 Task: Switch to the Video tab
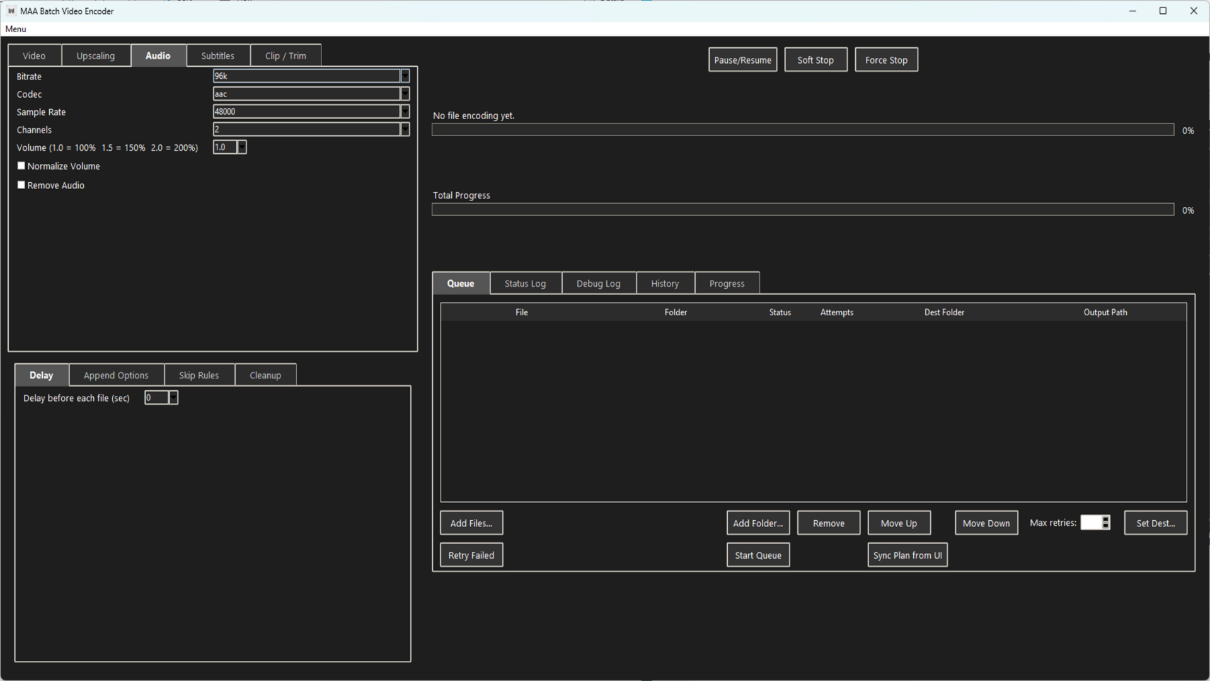point(34,55)
